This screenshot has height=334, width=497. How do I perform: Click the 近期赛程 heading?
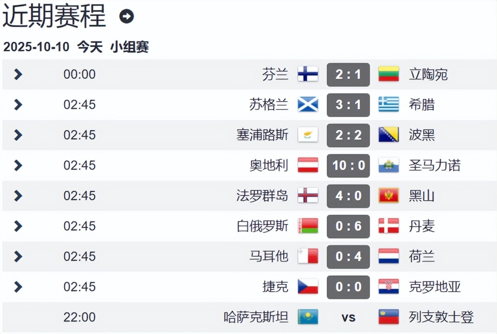[x=54, y=16]
